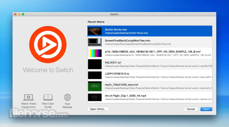Screen dimensions: 229x127
Task: Click the Recent Media heading
Action: pos(96,22)
